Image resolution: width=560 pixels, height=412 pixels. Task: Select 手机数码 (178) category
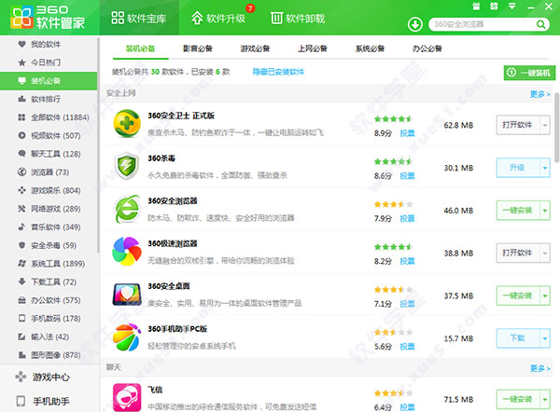(x=49, y=318)
